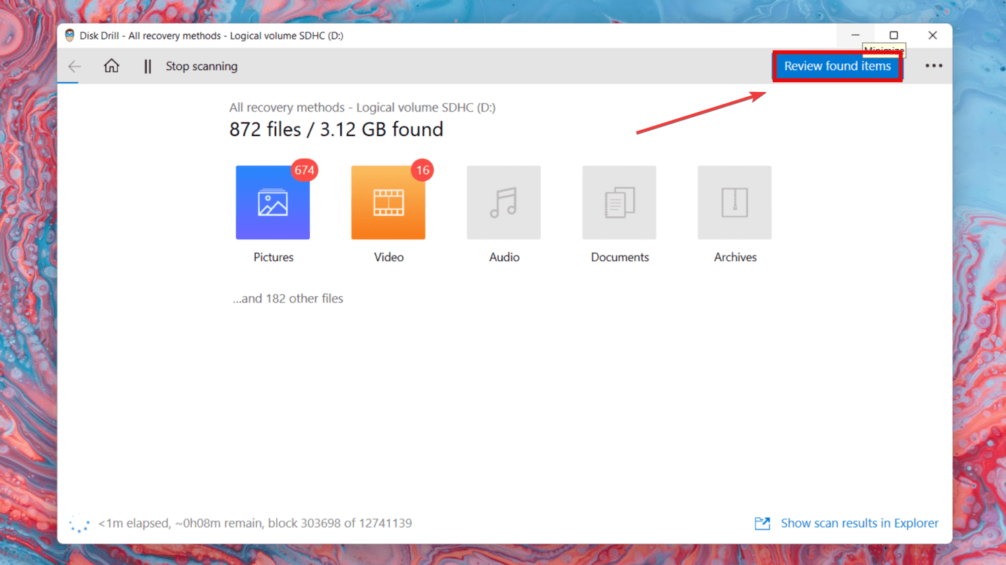This screenshot has width=1006, height=565.
Task: Click the 674 pictures count badge
Action: (x=304, y=171)
